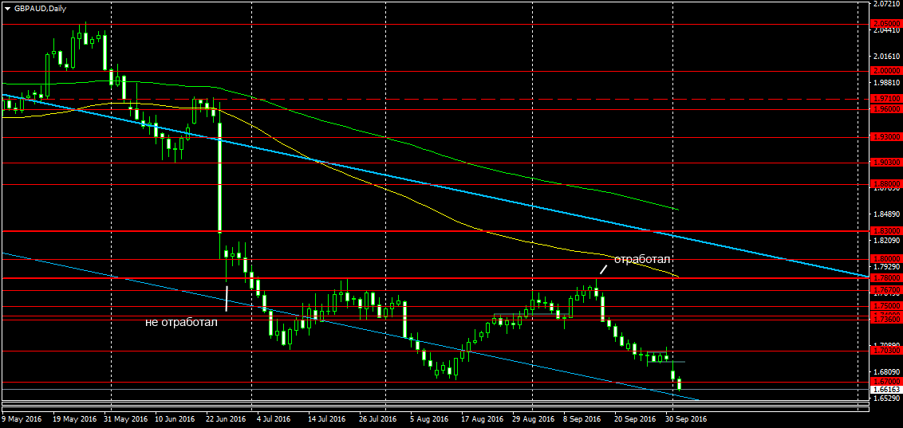Click the 1.70300 red price label
903x428 pixels.
pyautogui.click(x=886, y=351)
